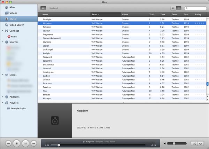Set rating stars for Kingdom
The height and width of the screenshot is (149, 209).
pyautogui.click(x=200, y=23)
